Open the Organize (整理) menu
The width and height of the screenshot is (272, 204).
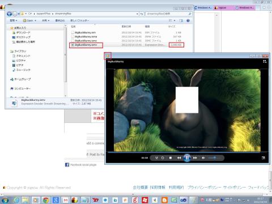(x=14, y=20)
